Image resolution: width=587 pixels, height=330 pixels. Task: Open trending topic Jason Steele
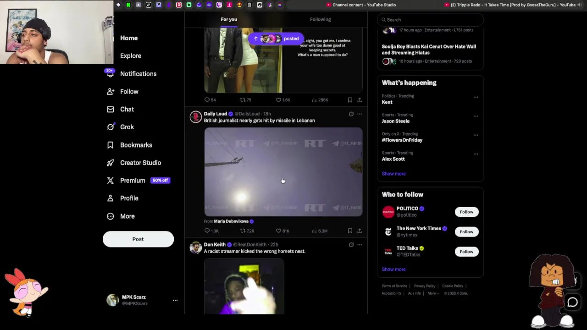[x=395, y=121]
